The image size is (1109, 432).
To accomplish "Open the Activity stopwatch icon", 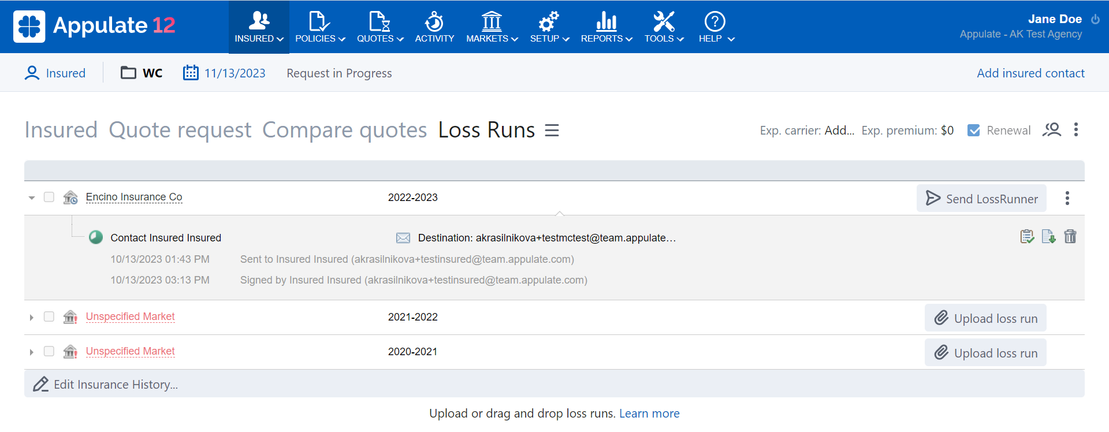I will tap(434, 22).
